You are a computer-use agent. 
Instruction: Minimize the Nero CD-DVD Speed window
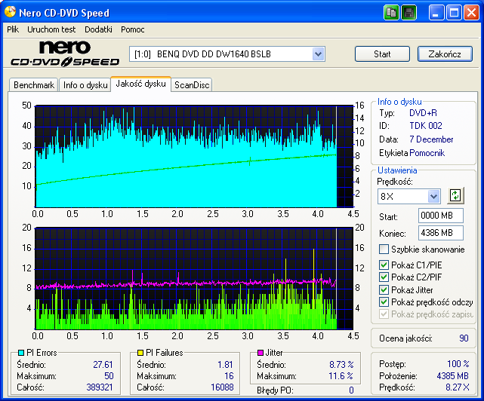click(436, 13)
